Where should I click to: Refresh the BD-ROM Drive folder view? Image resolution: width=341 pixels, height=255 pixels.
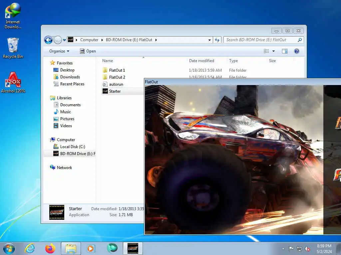tap(217, 40)
